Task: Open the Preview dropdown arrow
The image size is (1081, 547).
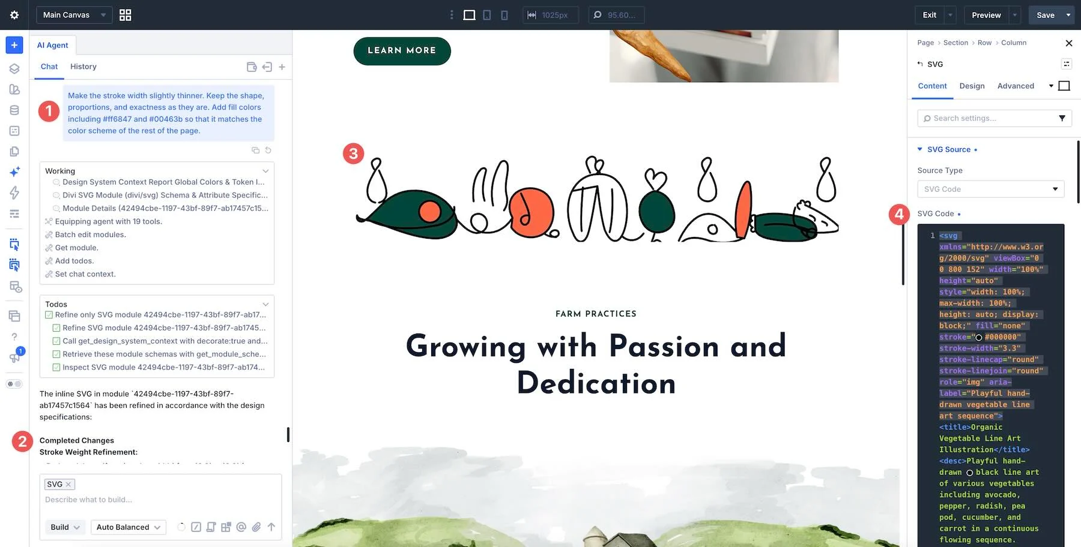Action: (1014, 15)
